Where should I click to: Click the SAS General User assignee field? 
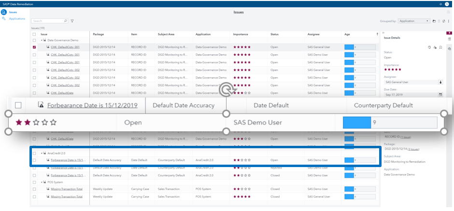(411, 82)
